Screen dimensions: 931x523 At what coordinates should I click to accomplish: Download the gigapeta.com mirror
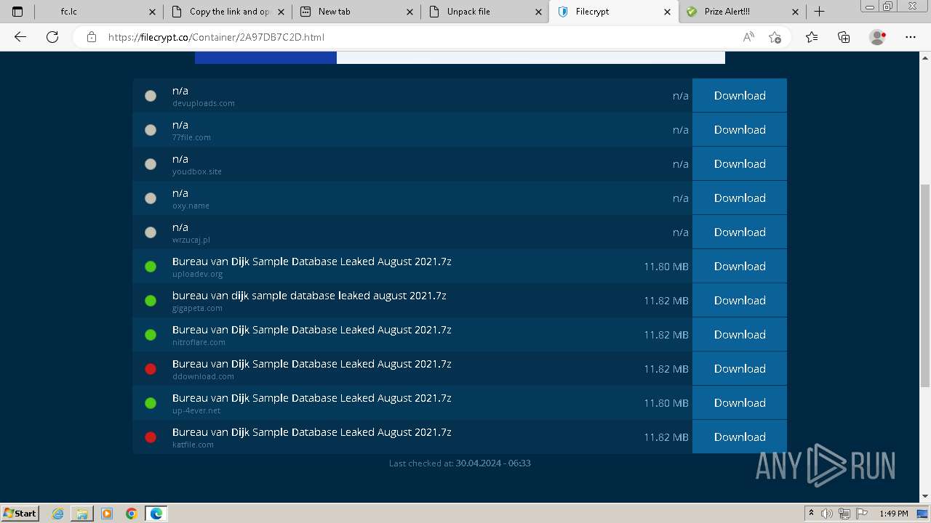tap(740, 300)
